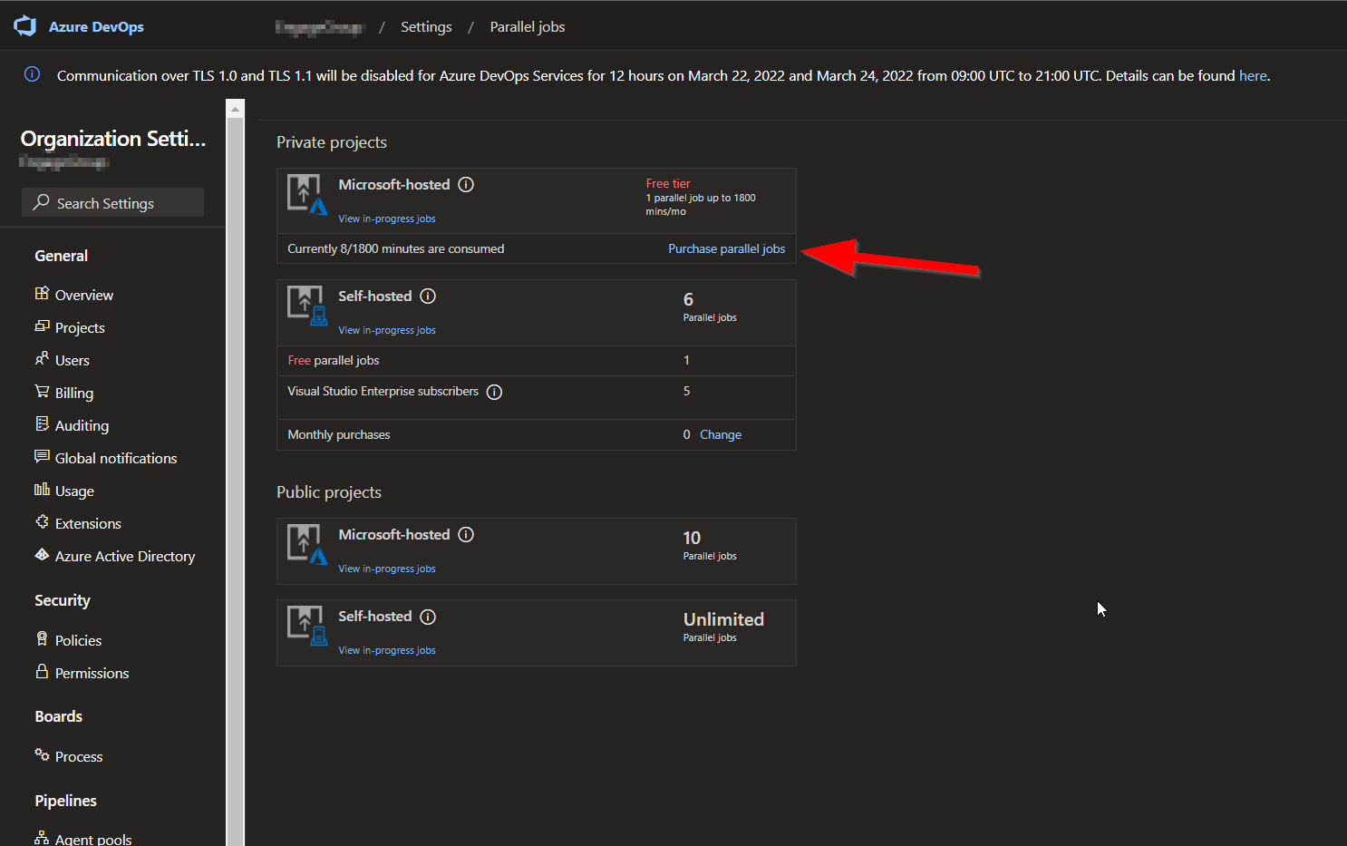Open the Usage page
The width and height of the screenshot is (1347, 846).
(x=74, y=491)
